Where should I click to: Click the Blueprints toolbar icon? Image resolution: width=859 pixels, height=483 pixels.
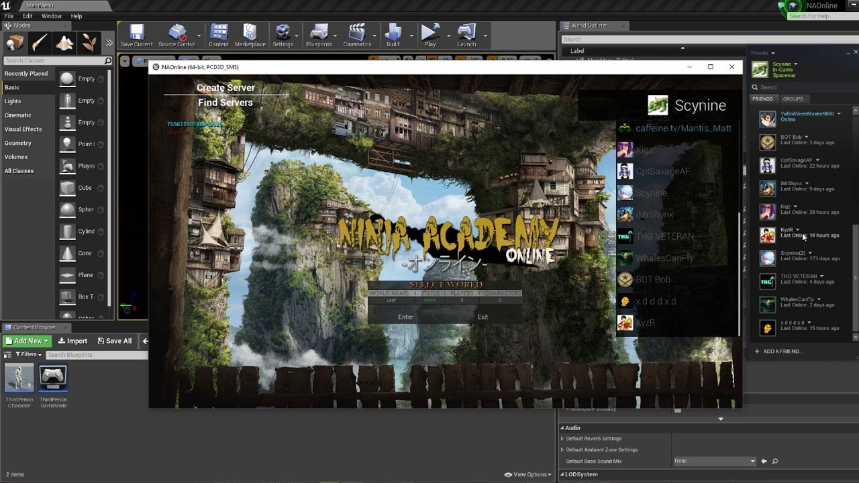pos(319,32)
